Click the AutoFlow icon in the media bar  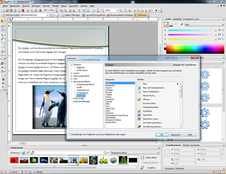click(x=142, y=168)
